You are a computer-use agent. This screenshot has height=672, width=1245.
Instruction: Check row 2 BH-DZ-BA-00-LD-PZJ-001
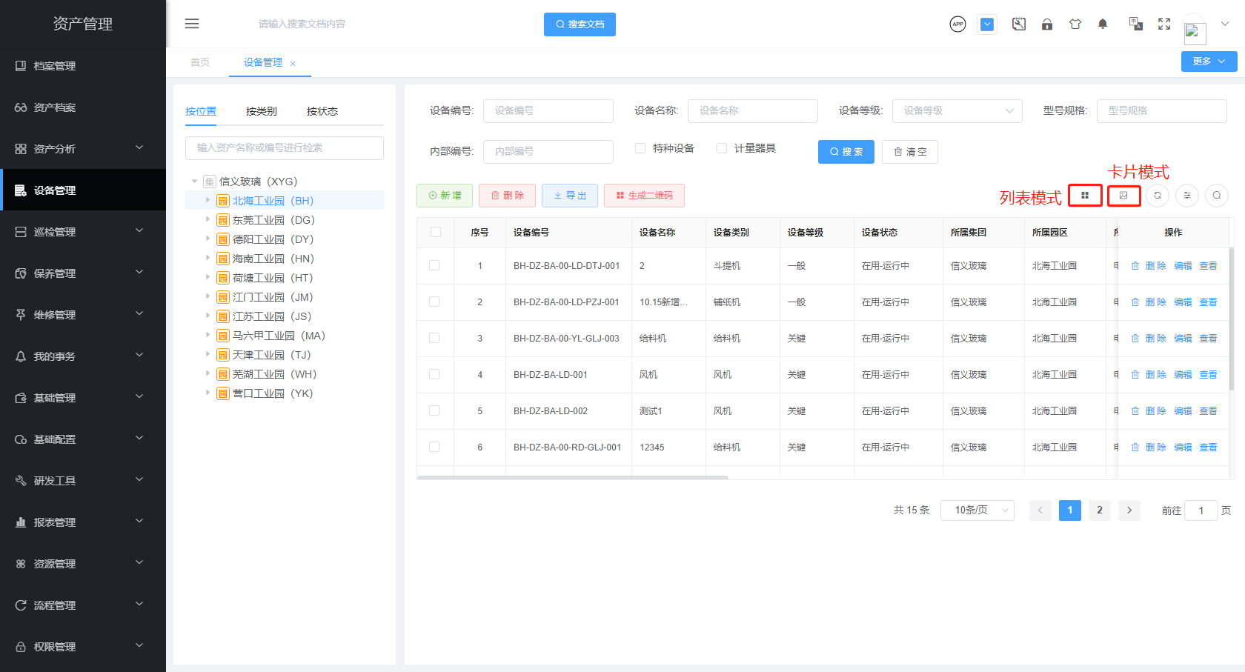click(x=434, y=302)
